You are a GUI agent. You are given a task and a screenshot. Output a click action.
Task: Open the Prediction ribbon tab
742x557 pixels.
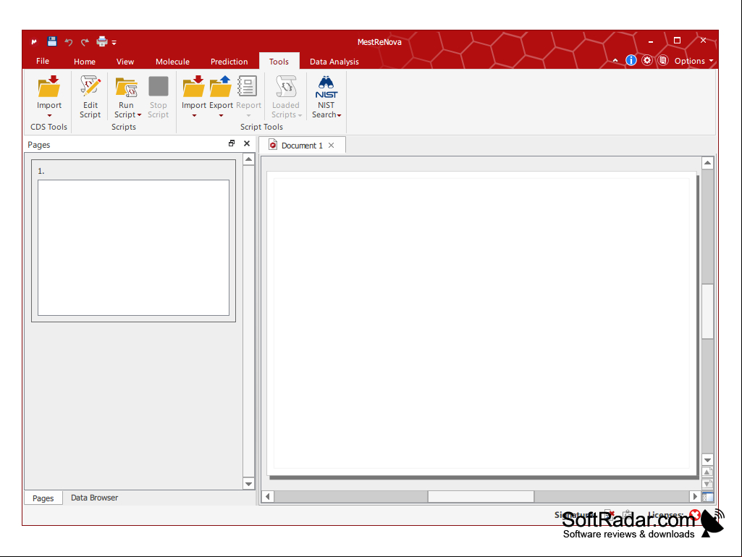(x=229, y=62)
